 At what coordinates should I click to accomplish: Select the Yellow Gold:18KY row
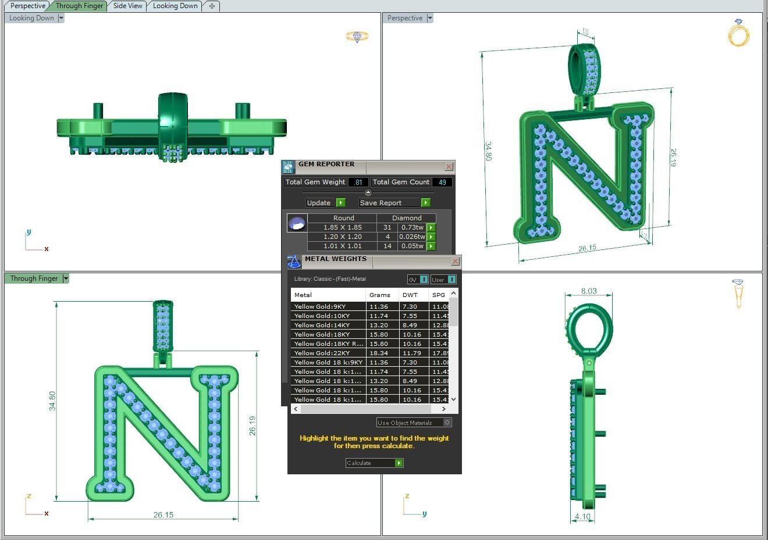tap(370, 334)
